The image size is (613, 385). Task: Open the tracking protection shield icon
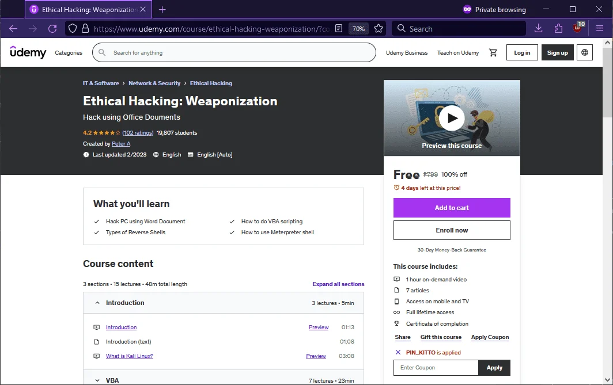[x=73, y=29]
